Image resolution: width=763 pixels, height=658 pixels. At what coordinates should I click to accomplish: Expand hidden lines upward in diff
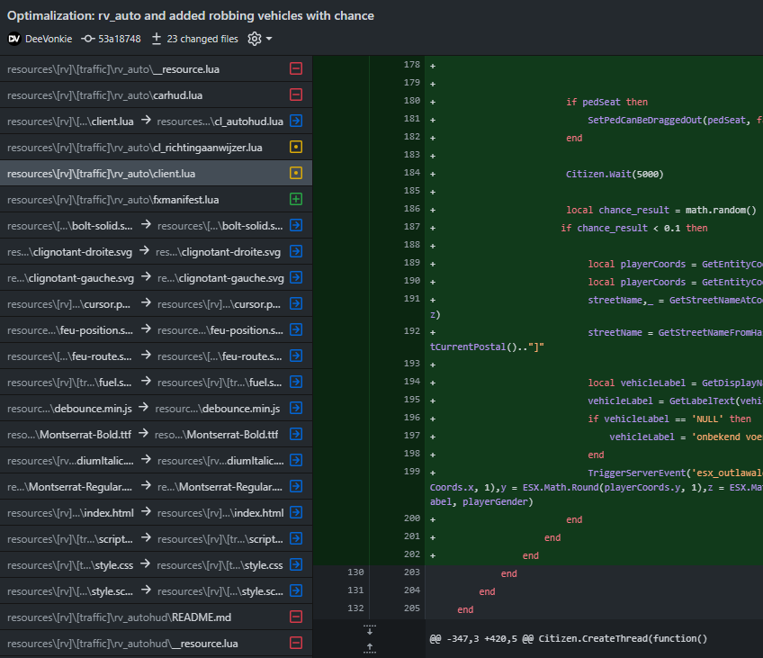pyautogui.click(x=369, y=646)
